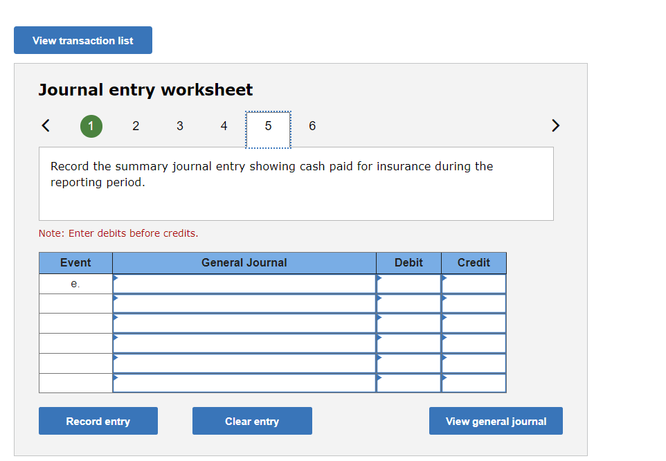Viewport: 666px width, 461px height.
Task: Click the green circled entry number 1
Action: pyautogui.click(x=91, y=126)
